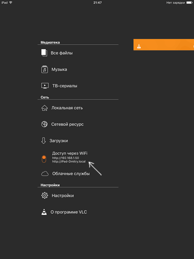Open 'О программе VLC' entry
The height and width of the screenshot is (259, 194).
point(69,212)
